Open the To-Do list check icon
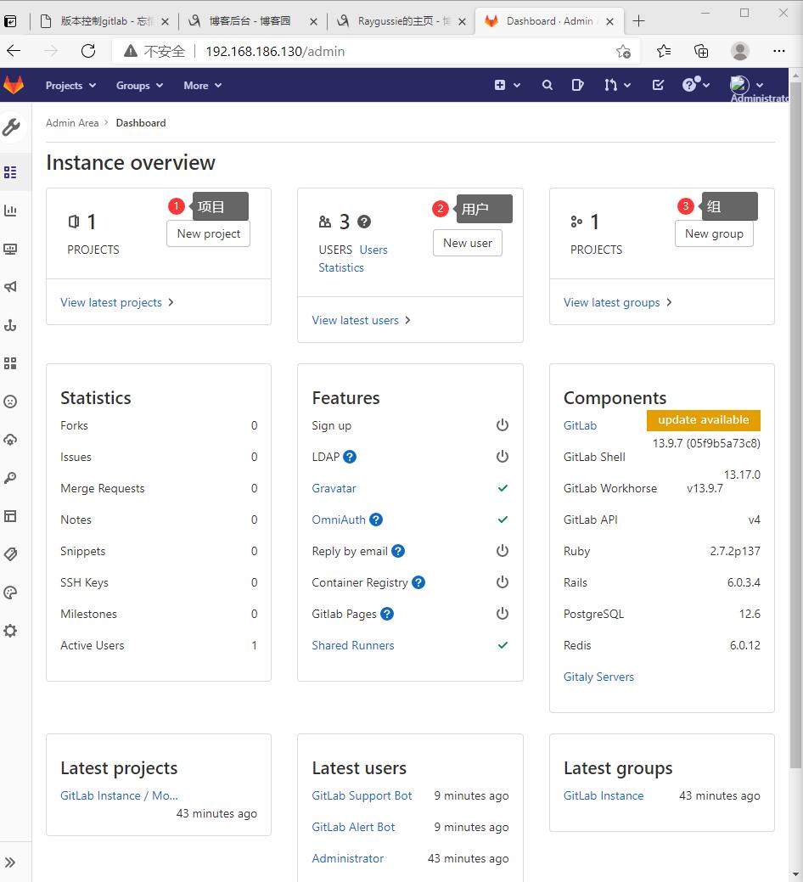 (658, 85)
